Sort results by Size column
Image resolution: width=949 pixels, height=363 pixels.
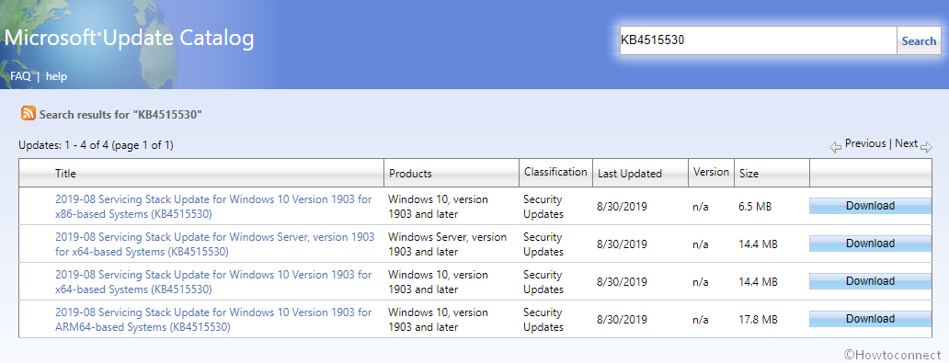[748, 174]
